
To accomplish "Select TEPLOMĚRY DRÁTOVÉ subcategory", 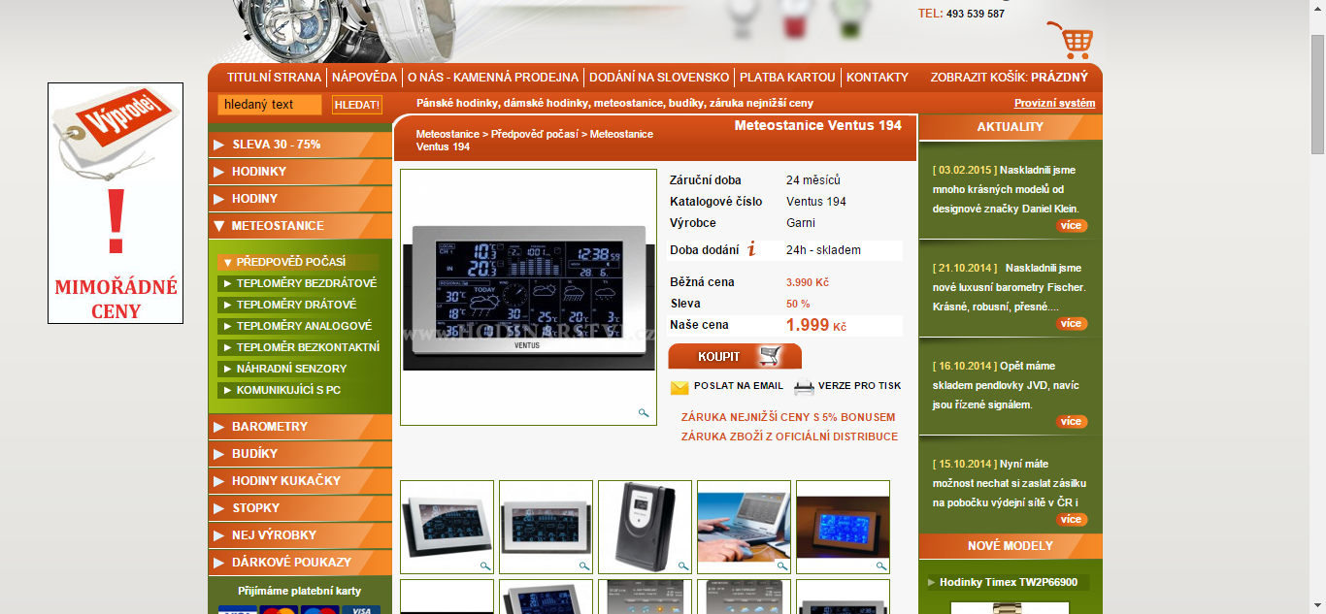I will [x=297, y=305].
